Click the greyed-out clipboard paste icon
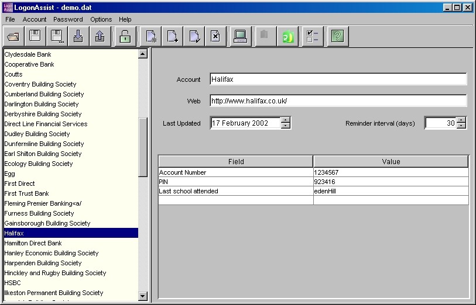The height and width of the screenshot is (305, 476). [266, 36]
